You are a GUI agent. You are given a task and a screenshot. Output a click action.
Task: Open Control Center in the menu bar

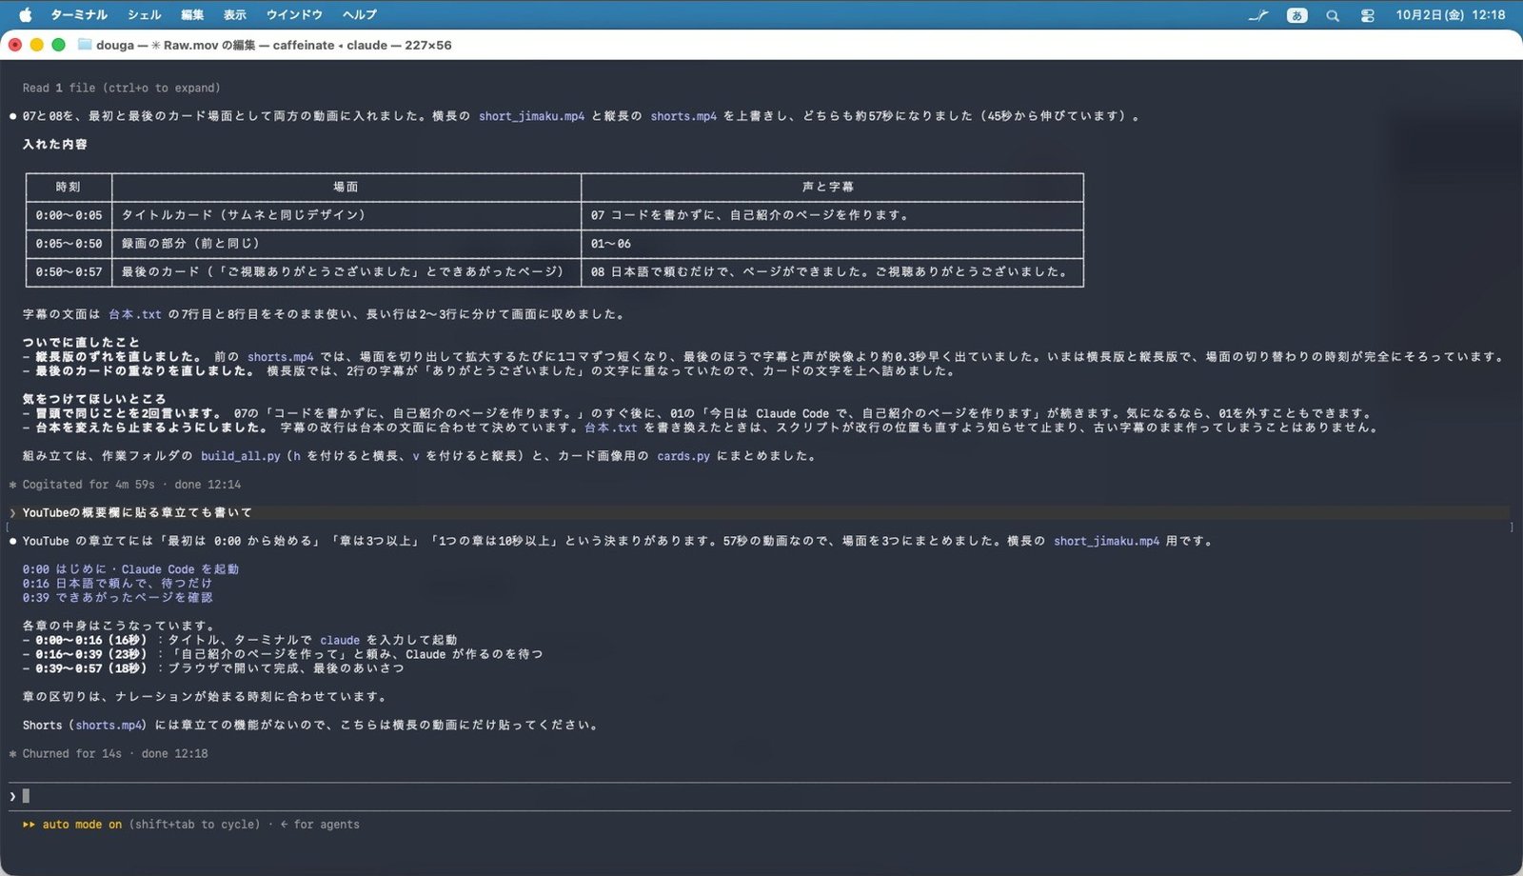(1368, 15)
